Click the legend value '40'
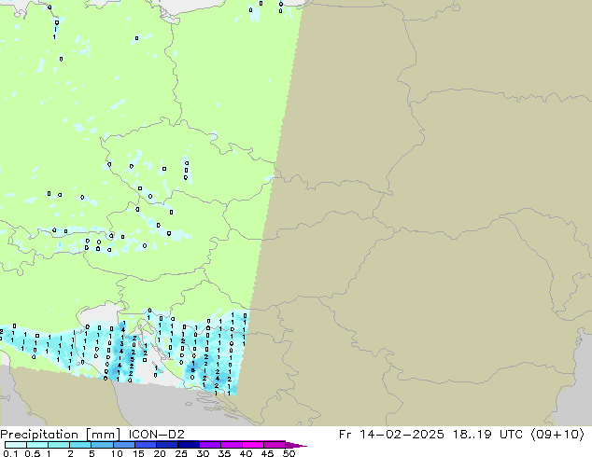Image resolution: width=592 pixels, height=457 pixels. [246, 453]
